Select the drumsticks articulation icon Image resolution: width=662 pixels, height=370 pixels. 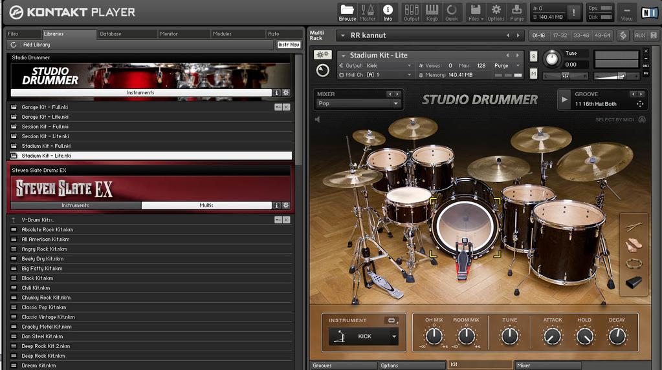634,227
